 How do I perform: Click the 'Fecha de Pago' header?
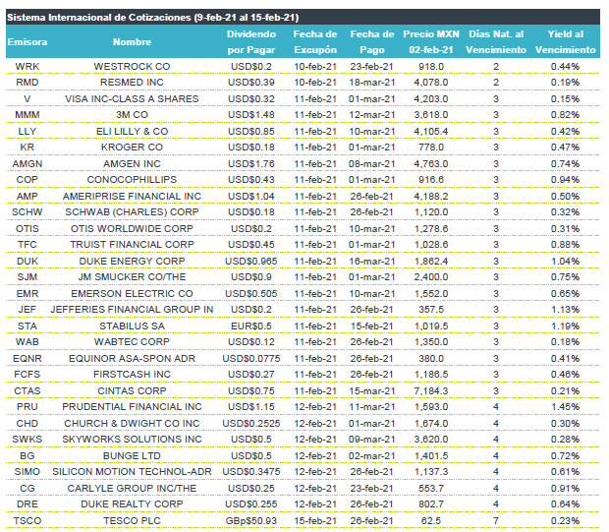[x=372, y=42]
